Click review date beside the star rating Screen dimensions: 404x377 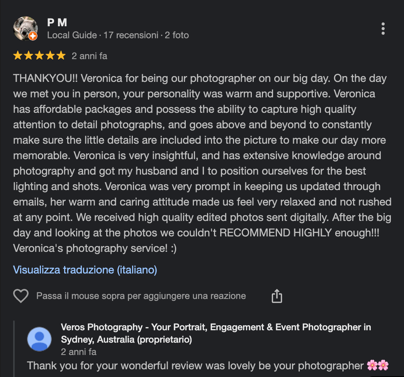coord(89,56)
